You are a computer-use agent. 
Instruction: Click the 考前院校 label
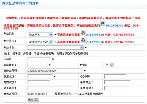point(10,82)
